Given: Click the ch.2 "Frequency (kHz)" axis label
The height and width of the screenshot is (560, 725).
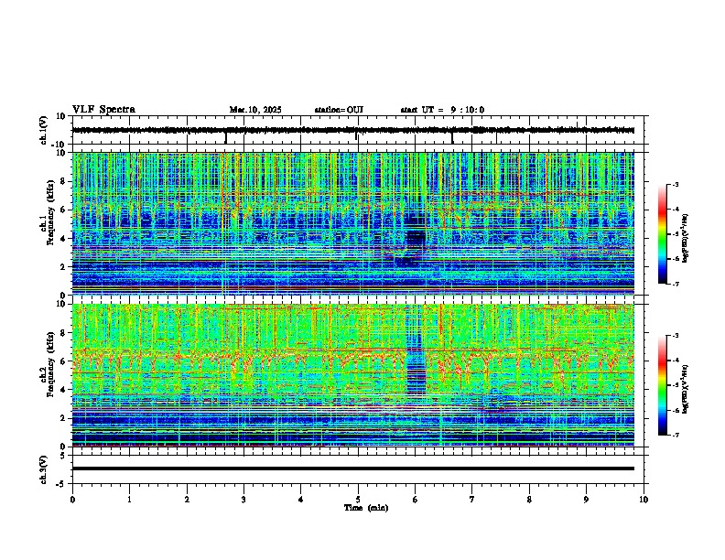Looking at the screenshot, I should pos(50,364).
